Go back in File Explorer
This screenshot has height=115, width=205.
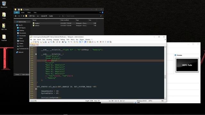(x=16, y=16)
